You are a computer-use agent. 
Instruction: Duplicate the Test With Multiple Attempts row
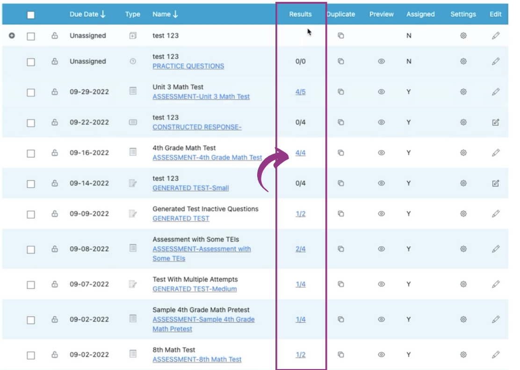341,284
